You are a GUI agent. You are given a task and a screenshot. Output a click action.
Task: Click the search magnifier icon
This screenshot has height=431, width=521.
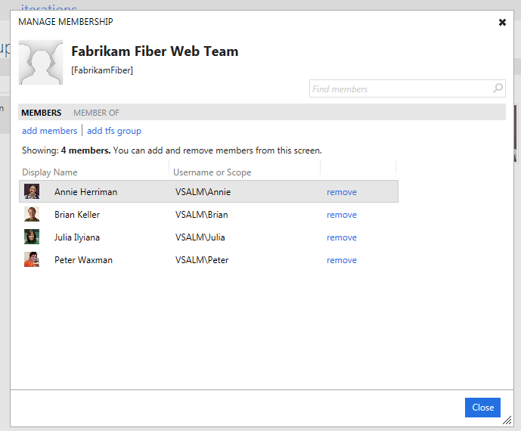[x=498, y=88]
